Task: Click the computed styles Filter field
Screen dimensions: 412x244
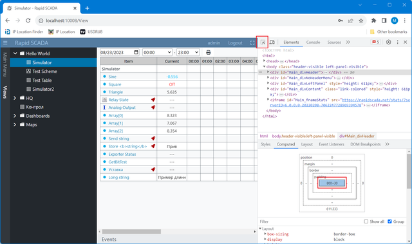Action: coord(310,221)
